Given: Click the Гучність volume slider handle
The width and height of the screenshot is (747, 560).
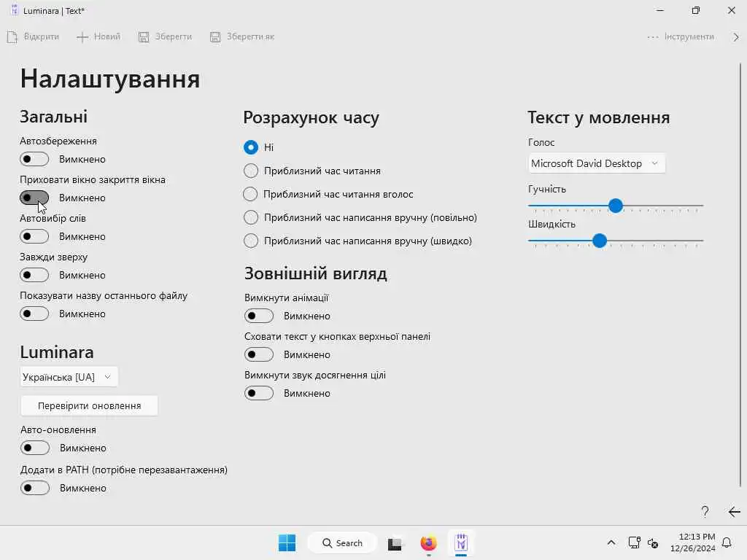Looking at the screenshot, I should tap(616, 206).
